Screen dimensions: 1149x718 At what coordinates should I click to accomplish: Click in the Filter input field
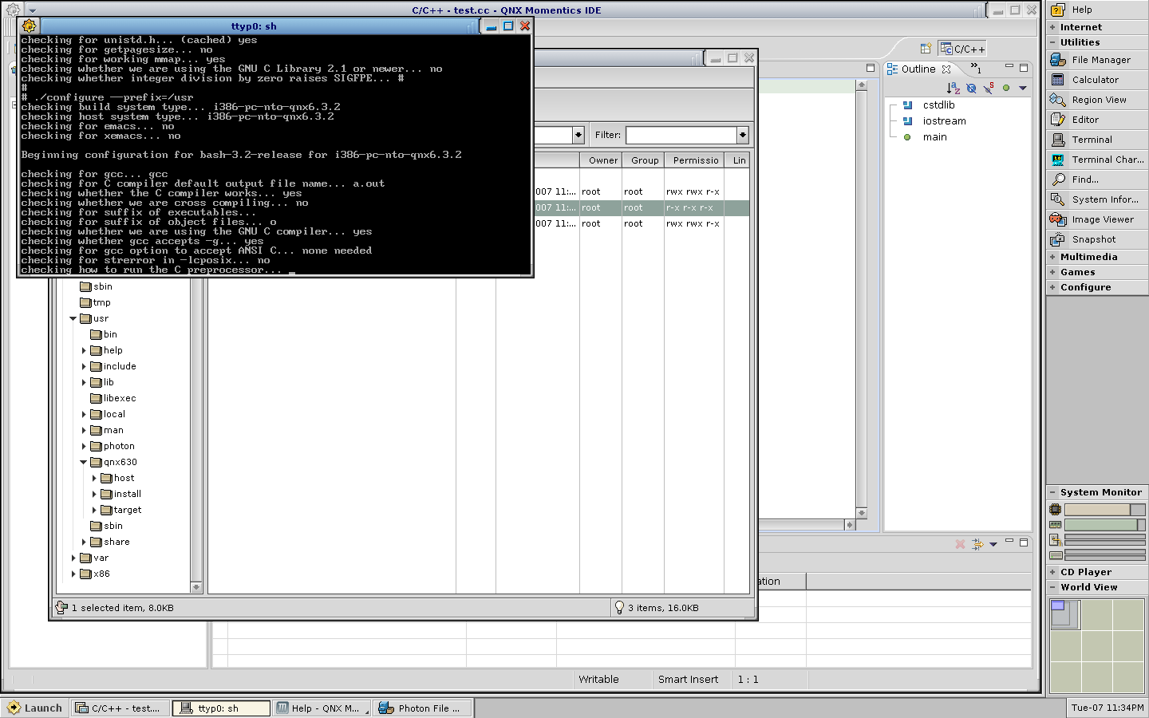(681, 135)
